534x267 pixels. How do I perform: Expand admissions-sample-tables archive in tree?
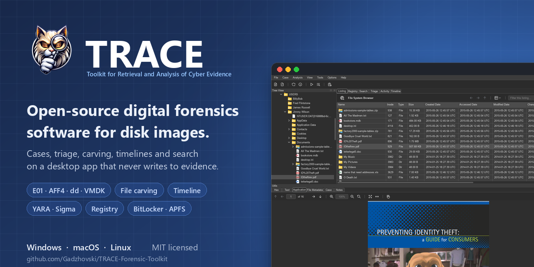293,147
